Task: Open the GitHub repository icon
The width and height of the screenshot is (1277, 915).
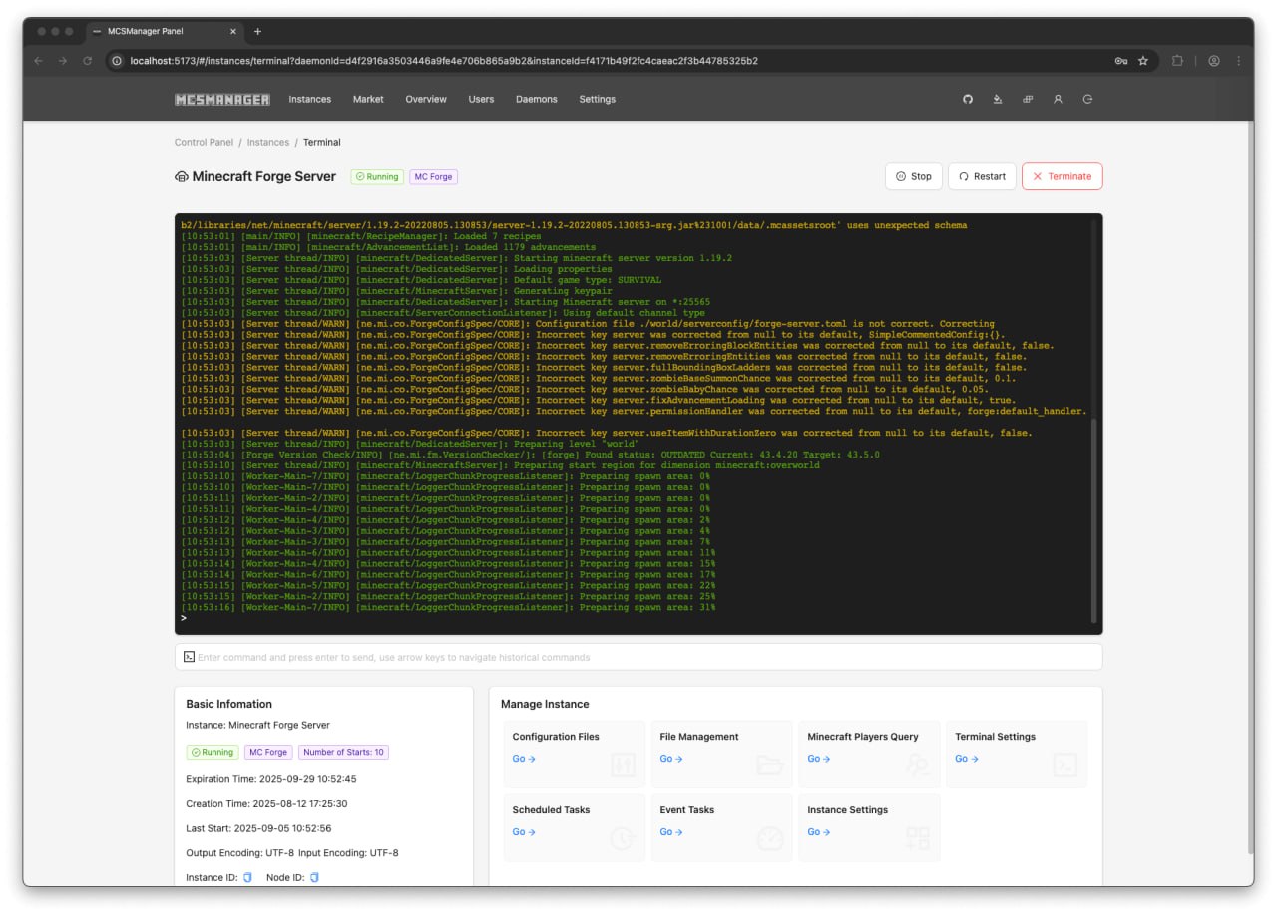Action: point(967,100)
